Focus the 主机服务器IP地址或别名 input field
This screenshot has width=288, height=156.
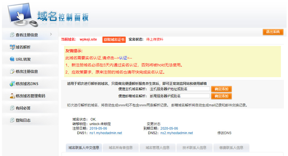click(180, 89)
